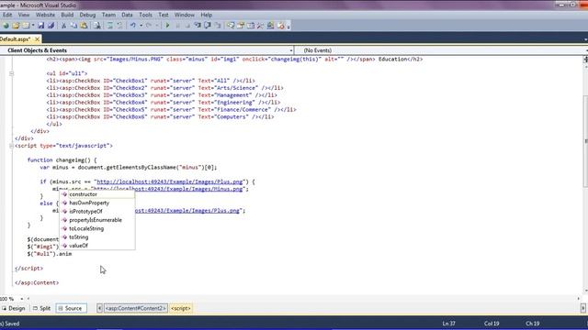
Task: Open the Window menu
Action: 184,15
